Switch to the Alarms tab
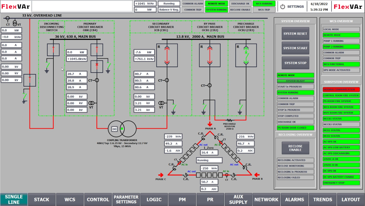Image resolution: width=365 pixels, height=206 pixels. click(x=294, y=199)
